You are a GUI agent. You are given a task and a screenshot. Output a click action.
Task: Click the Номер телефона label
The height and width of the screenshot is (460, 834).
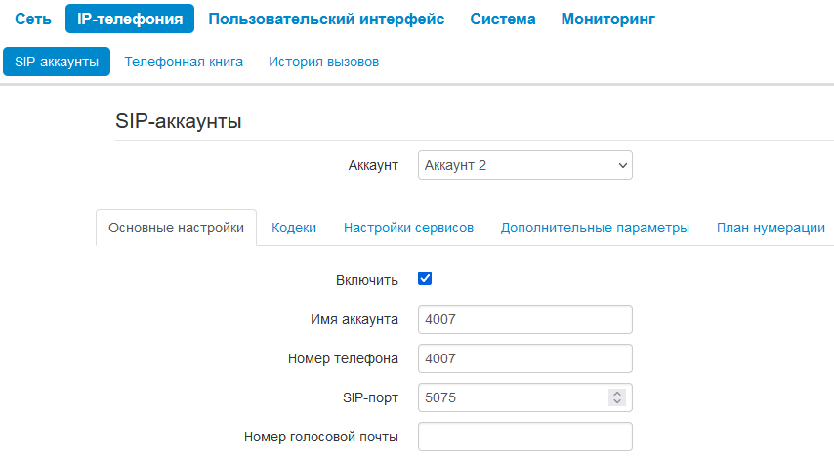coord(343,359)
